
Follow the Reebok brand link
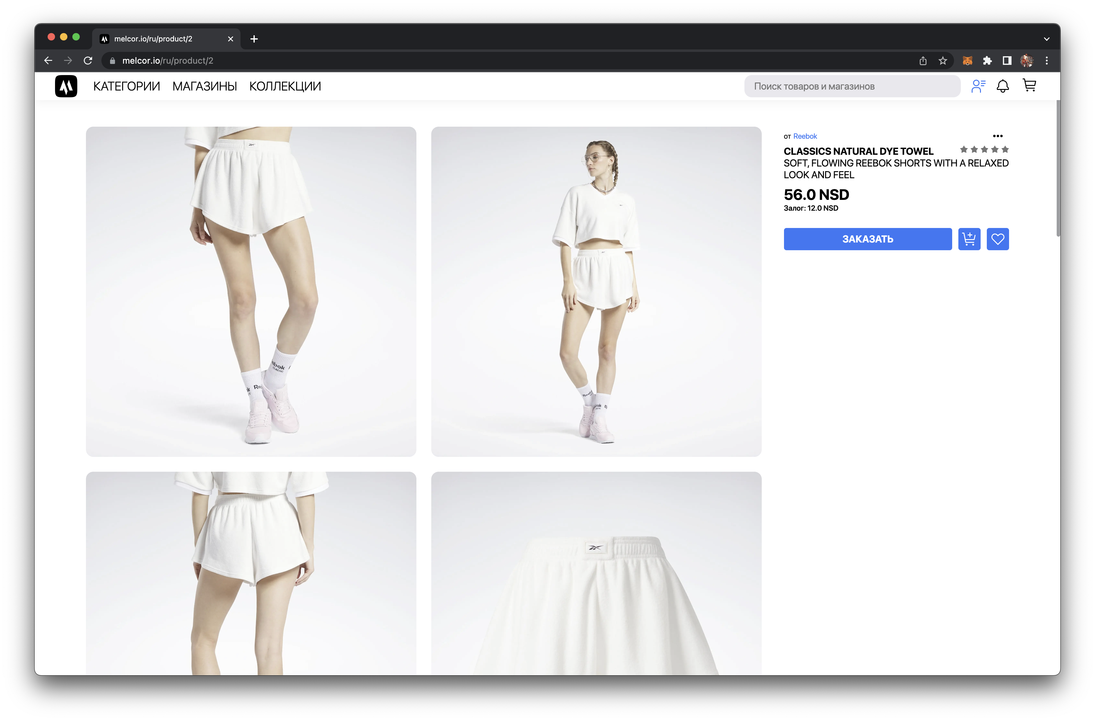pos(805,136)
